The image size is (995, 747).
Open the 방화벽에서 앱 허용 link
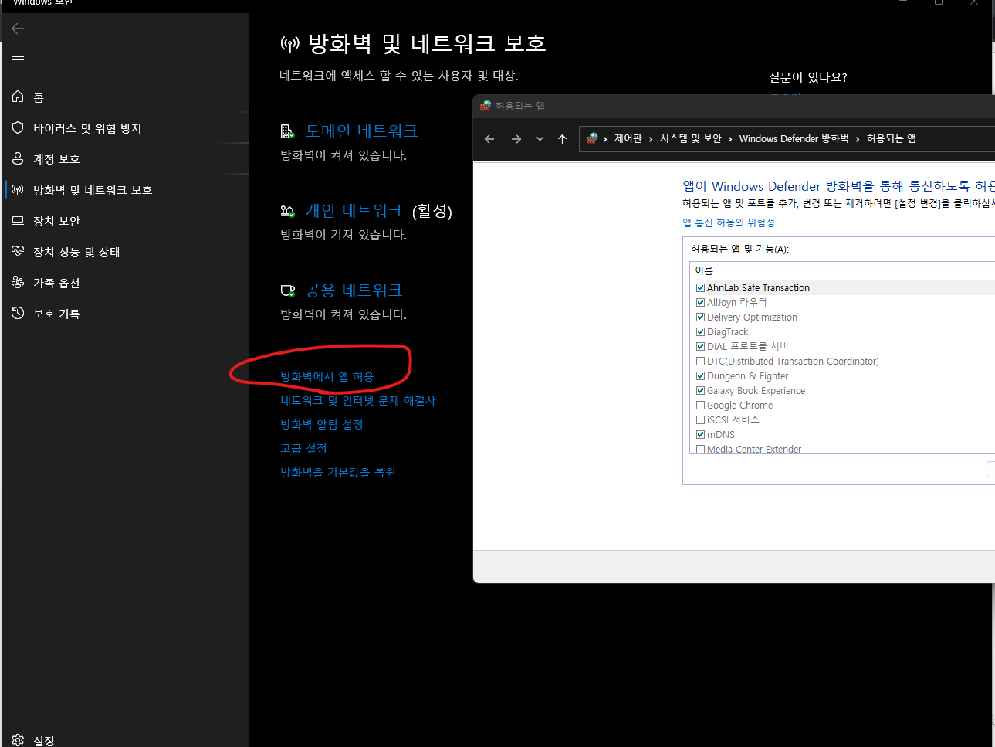[327, 376]
